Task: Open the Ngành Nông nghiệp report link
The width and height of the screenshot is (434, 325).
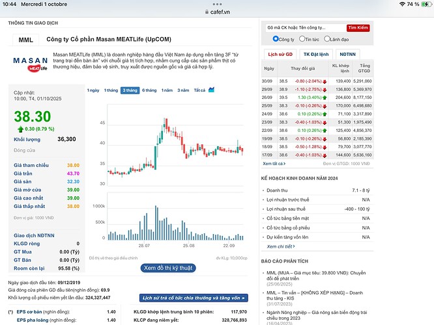Action: [317, 315]
